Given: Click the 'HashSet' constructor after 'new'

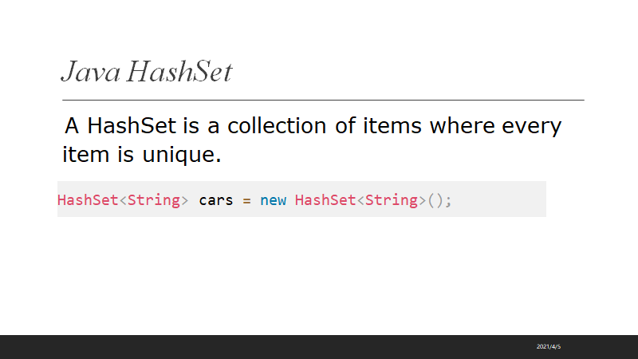Looking at the screenshot, I should pos(325,199).
